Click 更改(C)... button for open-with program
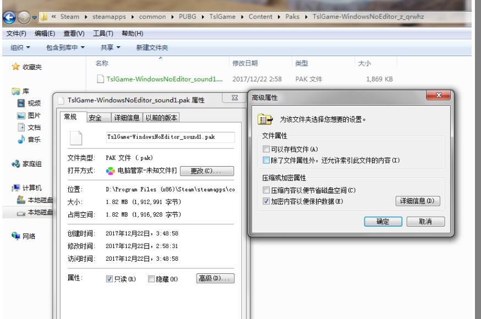The image size is (481, 319). [207, 170]
